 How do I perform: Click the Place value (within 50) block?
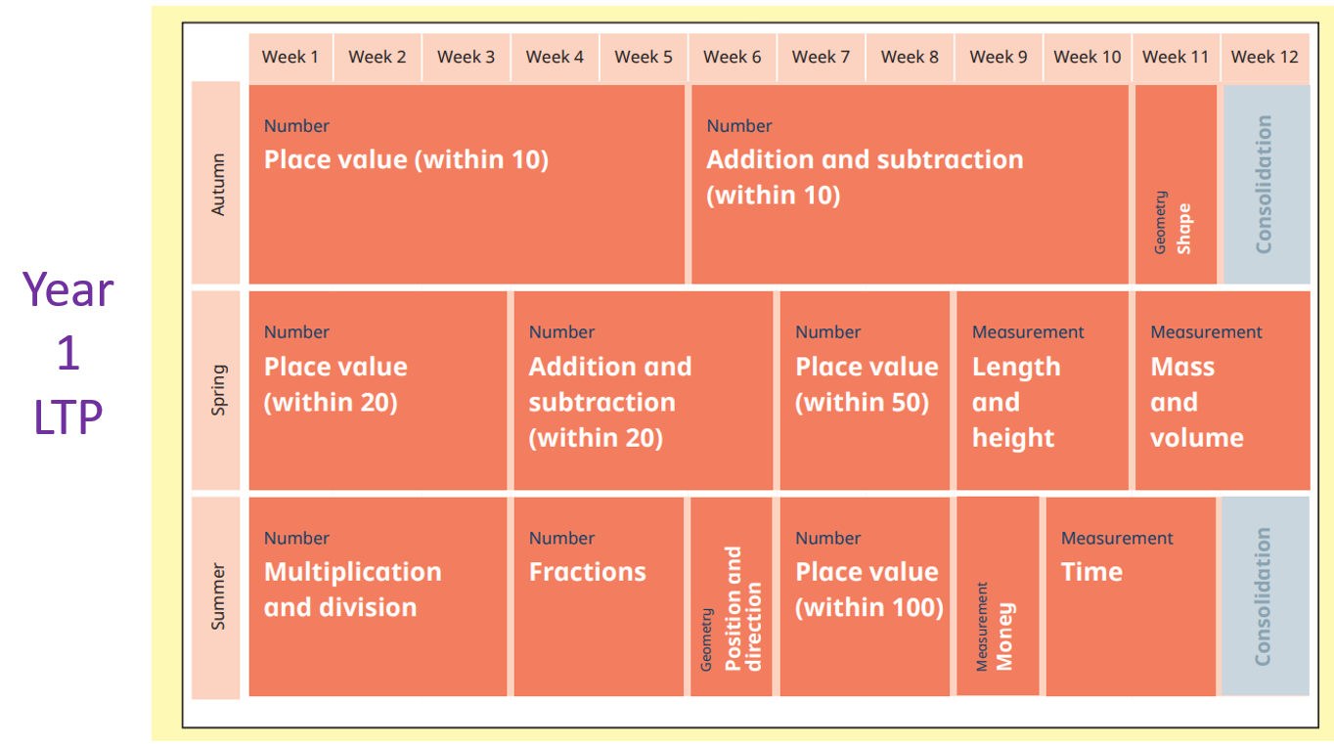(x=865, y=390)
